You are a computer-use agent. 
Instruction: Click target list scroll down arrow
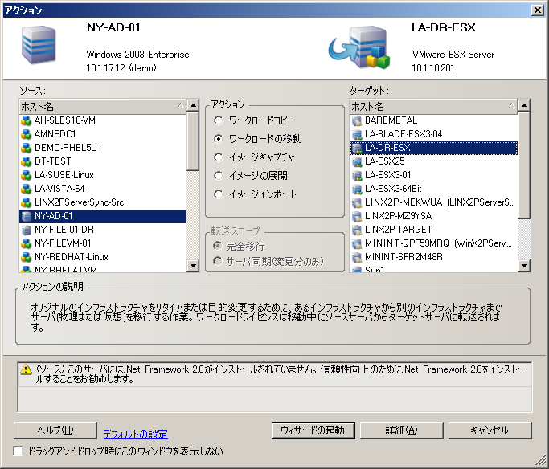click(x=524, y=266)
